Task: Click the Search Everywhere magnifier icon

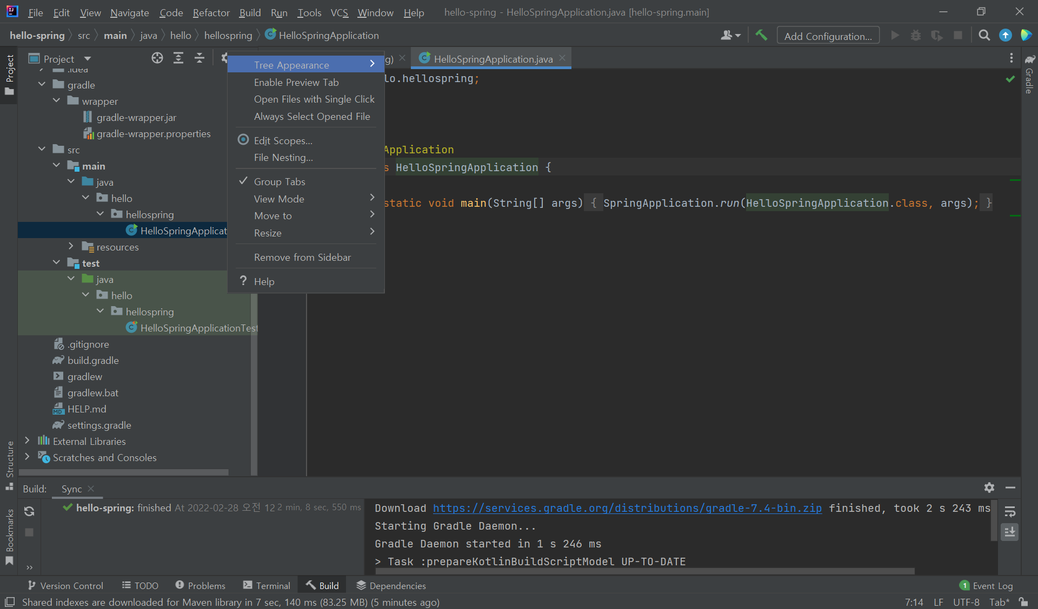Action: [984, 36]
